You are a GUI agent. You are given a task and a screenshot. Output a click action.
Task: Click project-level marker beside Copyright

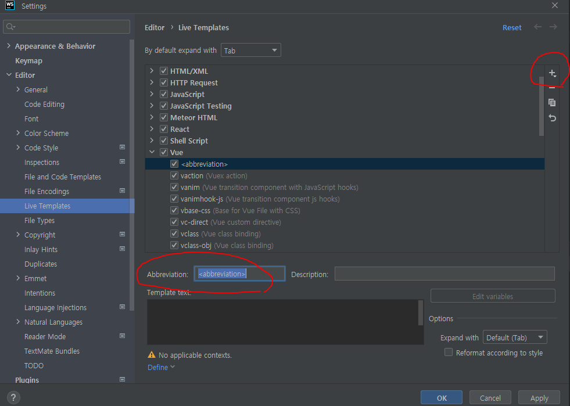tap(122, 235)
